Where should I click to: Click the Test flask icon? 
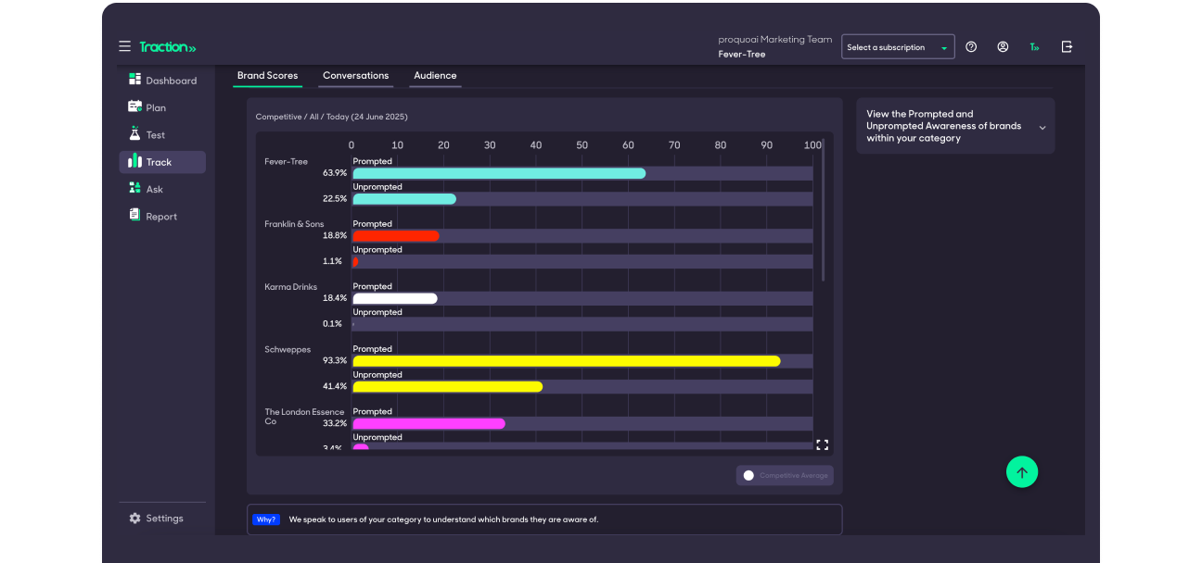(134, 133)
